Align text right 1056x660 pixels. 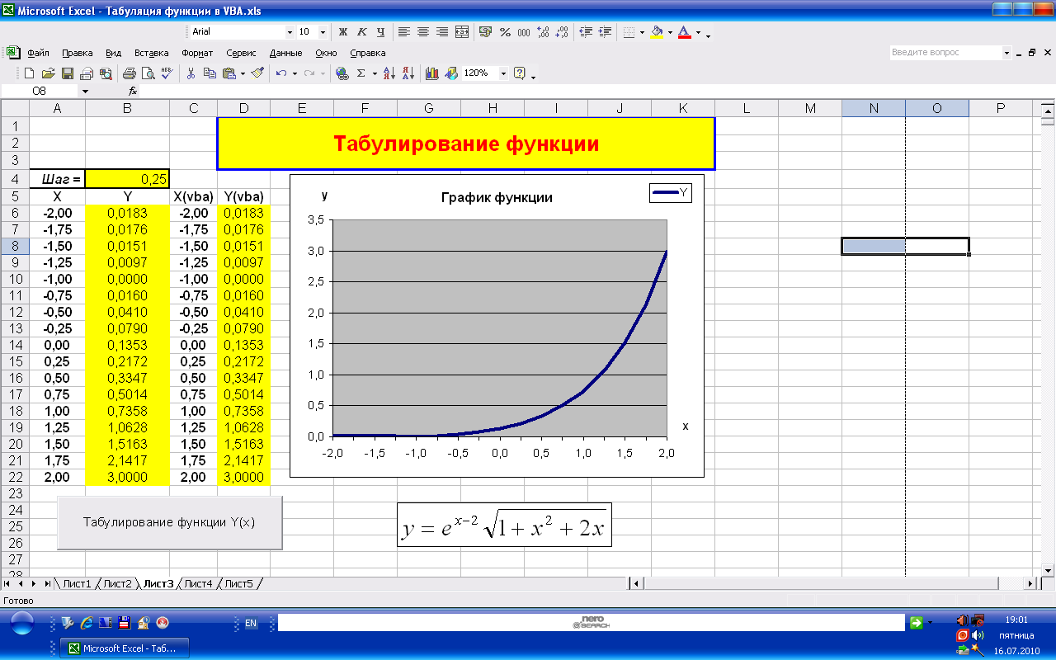(442, 32)
